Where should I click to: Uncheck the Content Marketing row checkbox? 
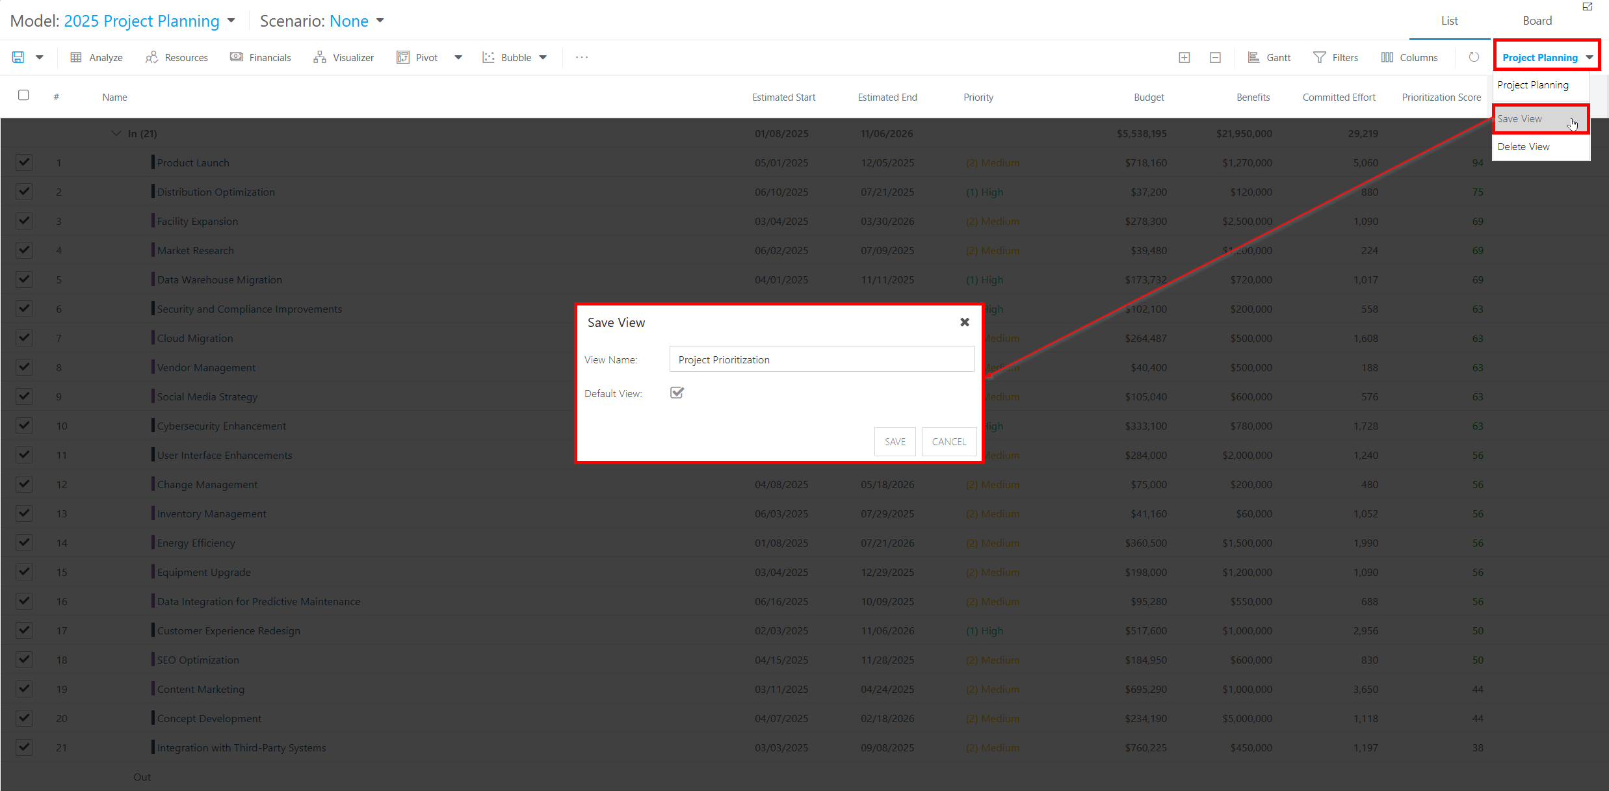click(24, 688)
